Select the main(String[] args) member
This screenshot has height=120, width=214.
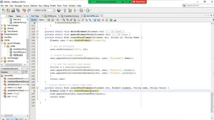pos(14,88)
